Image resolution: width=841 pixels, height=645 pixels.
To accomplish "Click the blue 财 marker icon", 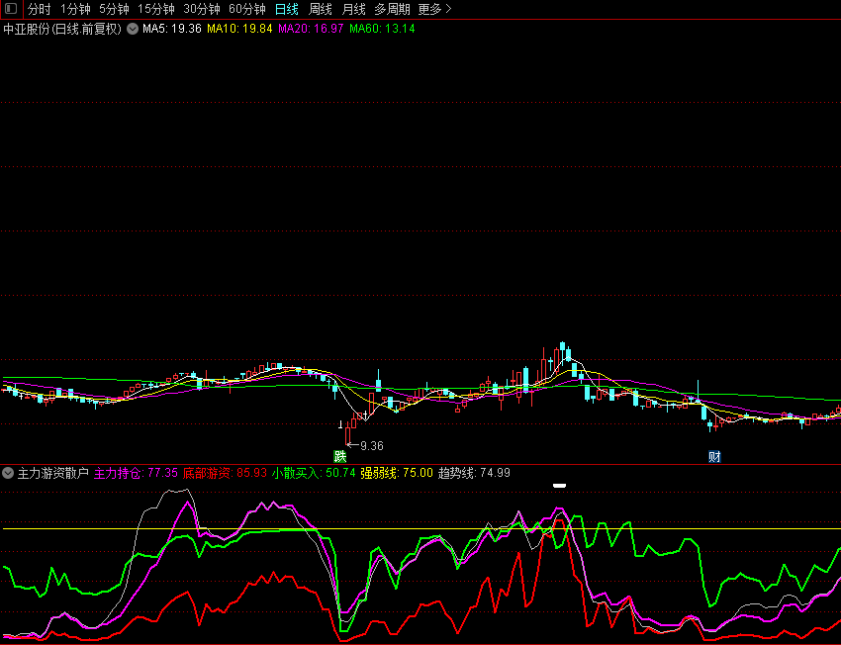I will (x=714, y=456).
